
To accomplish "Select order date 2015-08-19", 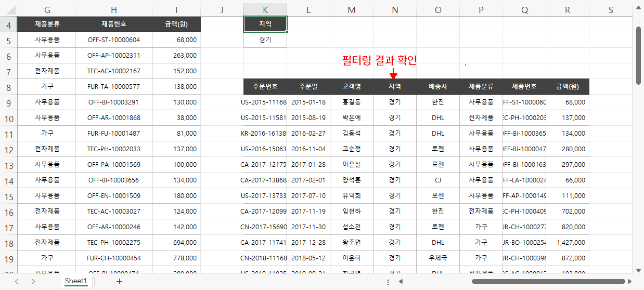I will (308, 117).
